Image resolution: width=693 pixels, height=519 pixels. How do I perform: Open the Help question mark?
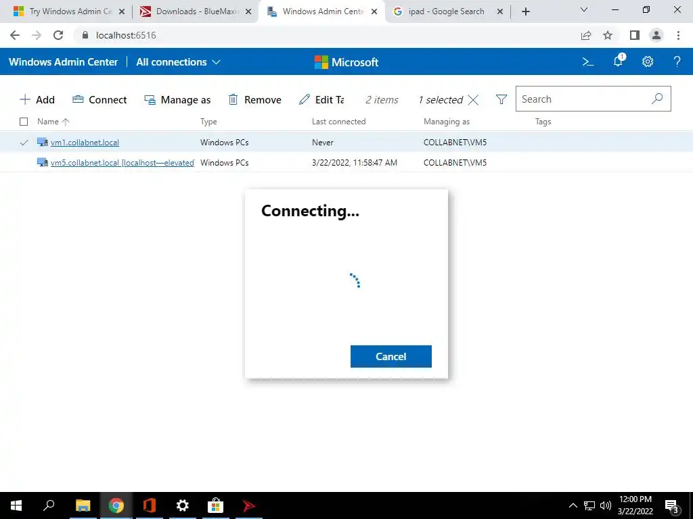tap(677, 61)
